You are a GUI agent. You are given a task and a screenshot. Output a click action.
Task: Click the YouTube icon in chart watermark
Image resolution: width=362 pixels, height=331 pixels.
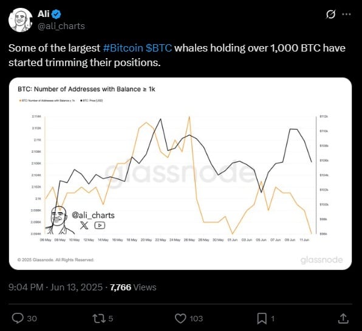click(100, 225)
